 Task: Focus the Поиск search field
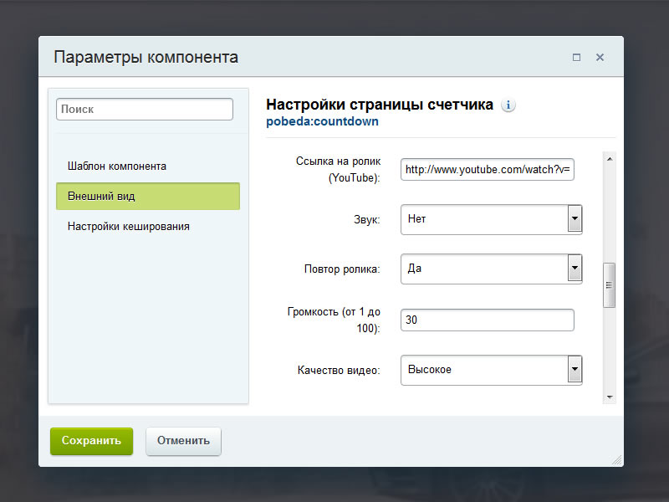click(x=145, y=110)
